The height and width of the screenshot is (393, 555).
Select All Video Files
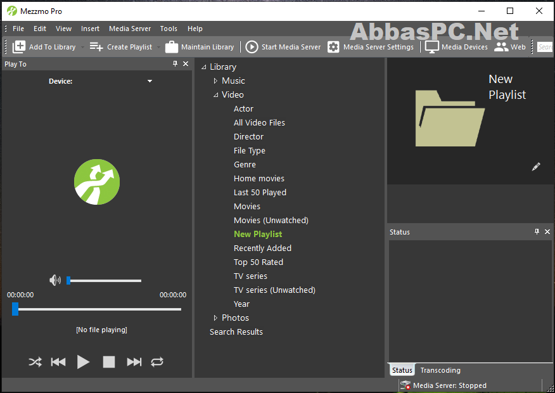coord(259,122)
